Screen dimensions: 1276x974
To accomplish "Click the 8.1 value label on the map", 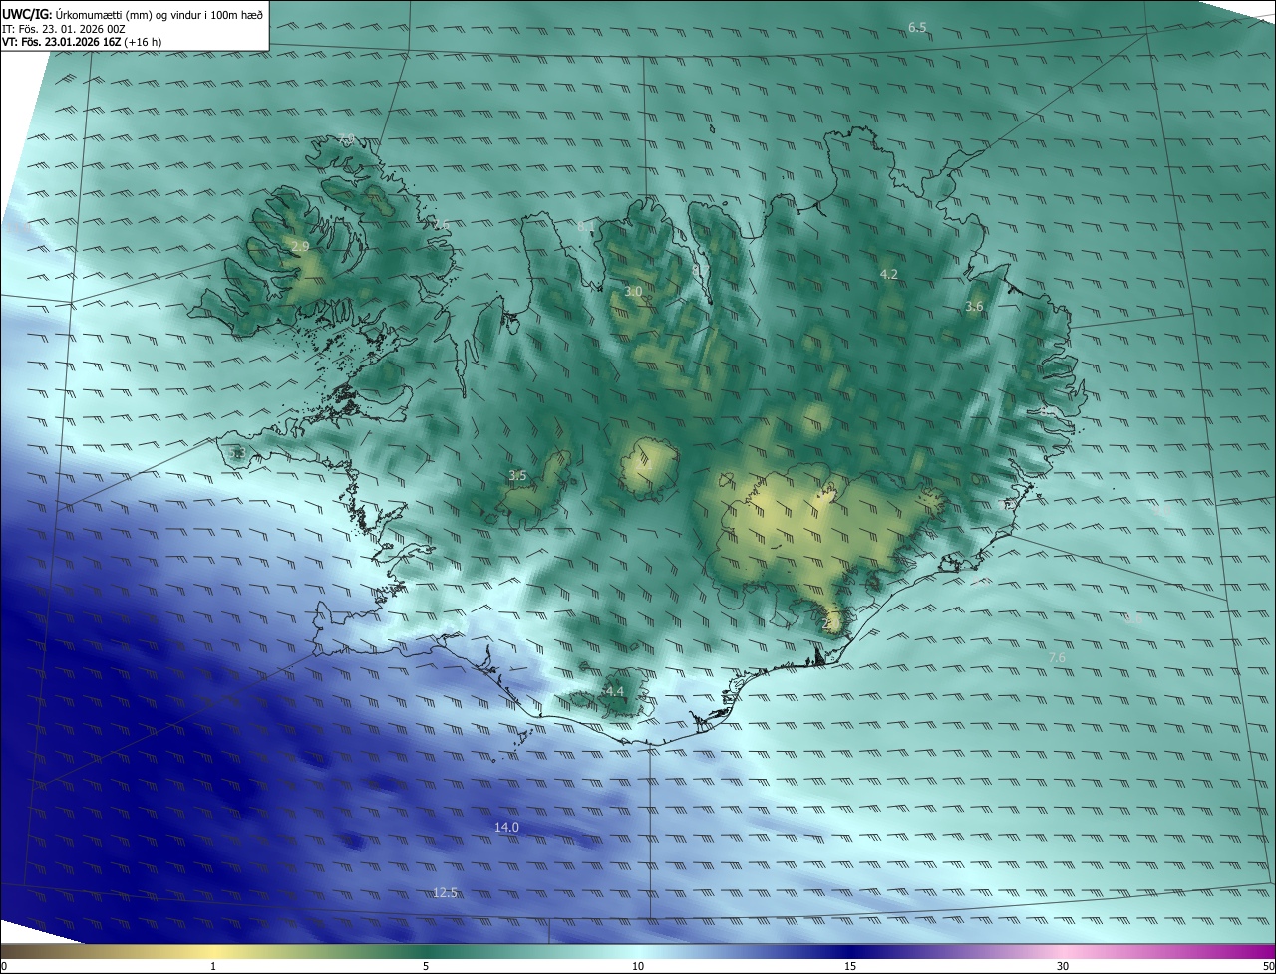I will click(586, 227).
